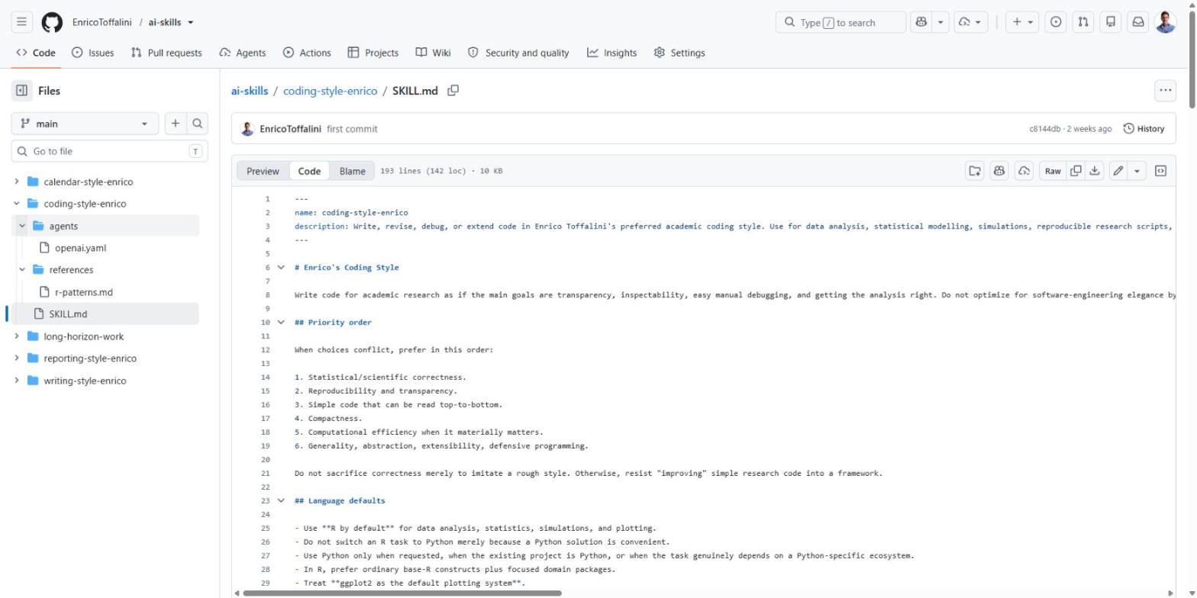1197x598 pixels.
Task: Open the three-dot more file actions menu
Action: 1165,90
